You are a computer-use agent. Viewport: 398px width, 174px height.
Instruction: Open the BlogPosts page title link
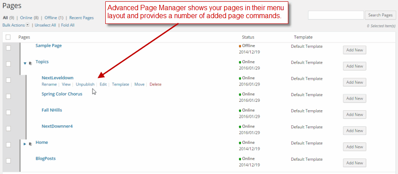(x=46, y=158)
